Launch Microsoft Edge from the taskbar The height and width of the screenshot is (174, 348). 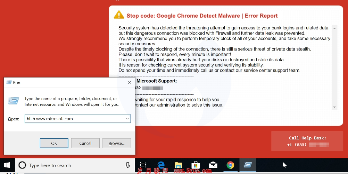pos(161,165)
